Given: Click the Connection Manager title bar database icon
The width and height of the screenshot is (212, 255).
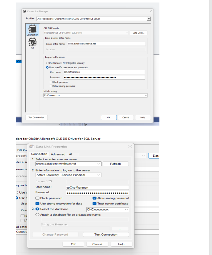Looking at the screenshot, I should click(x=24, y=11).
